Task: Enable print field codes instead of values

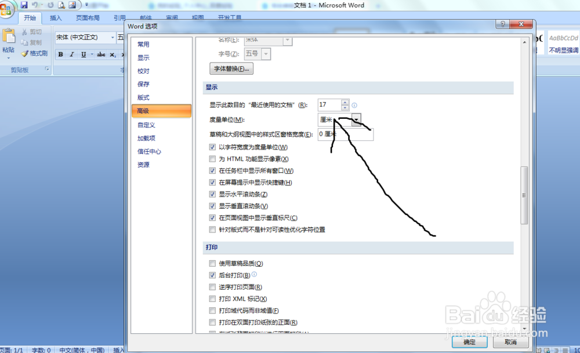Action: [212, 311]
